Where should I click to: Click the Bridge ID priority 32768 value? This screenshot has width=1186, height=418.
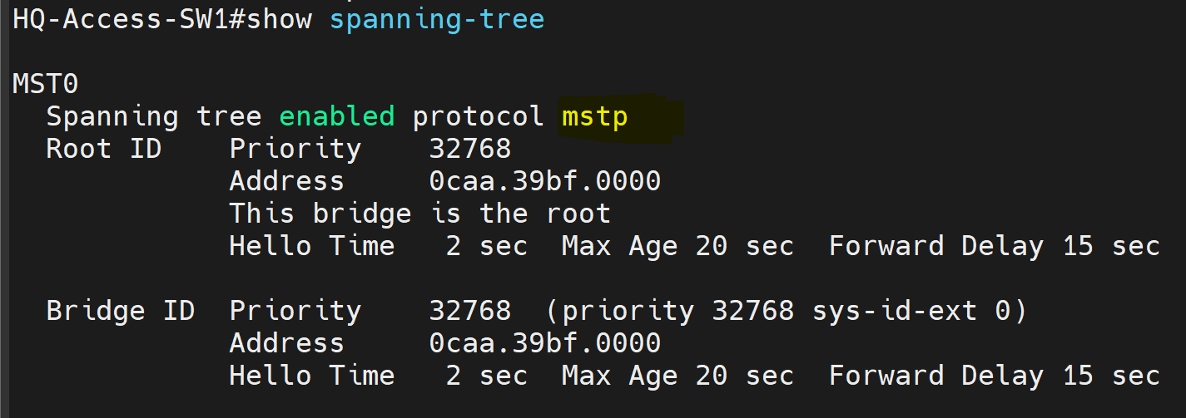[x=470, y=311]
